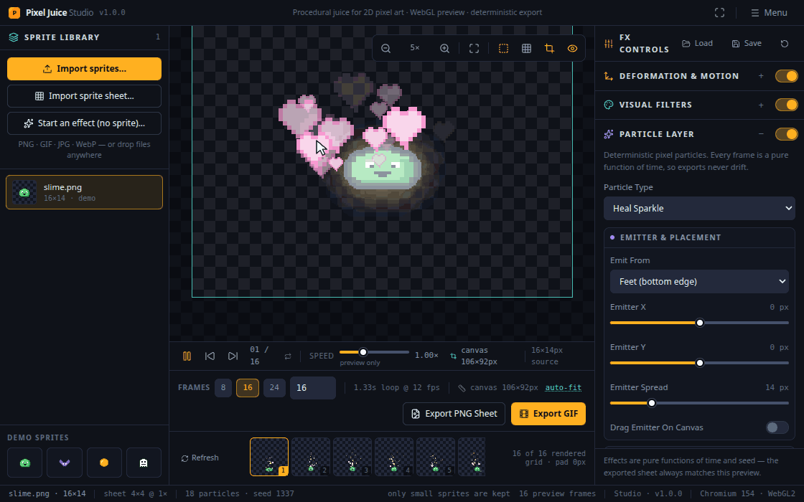
Task: Click Import sprite sheet button
Action: point(84,96)
